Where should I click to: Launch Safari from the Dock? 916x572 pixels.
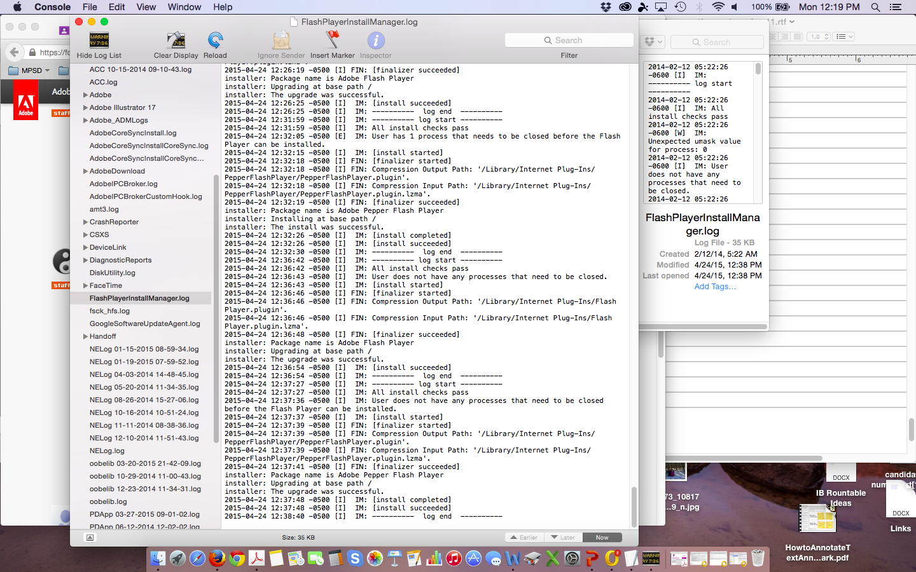(197, 558)
